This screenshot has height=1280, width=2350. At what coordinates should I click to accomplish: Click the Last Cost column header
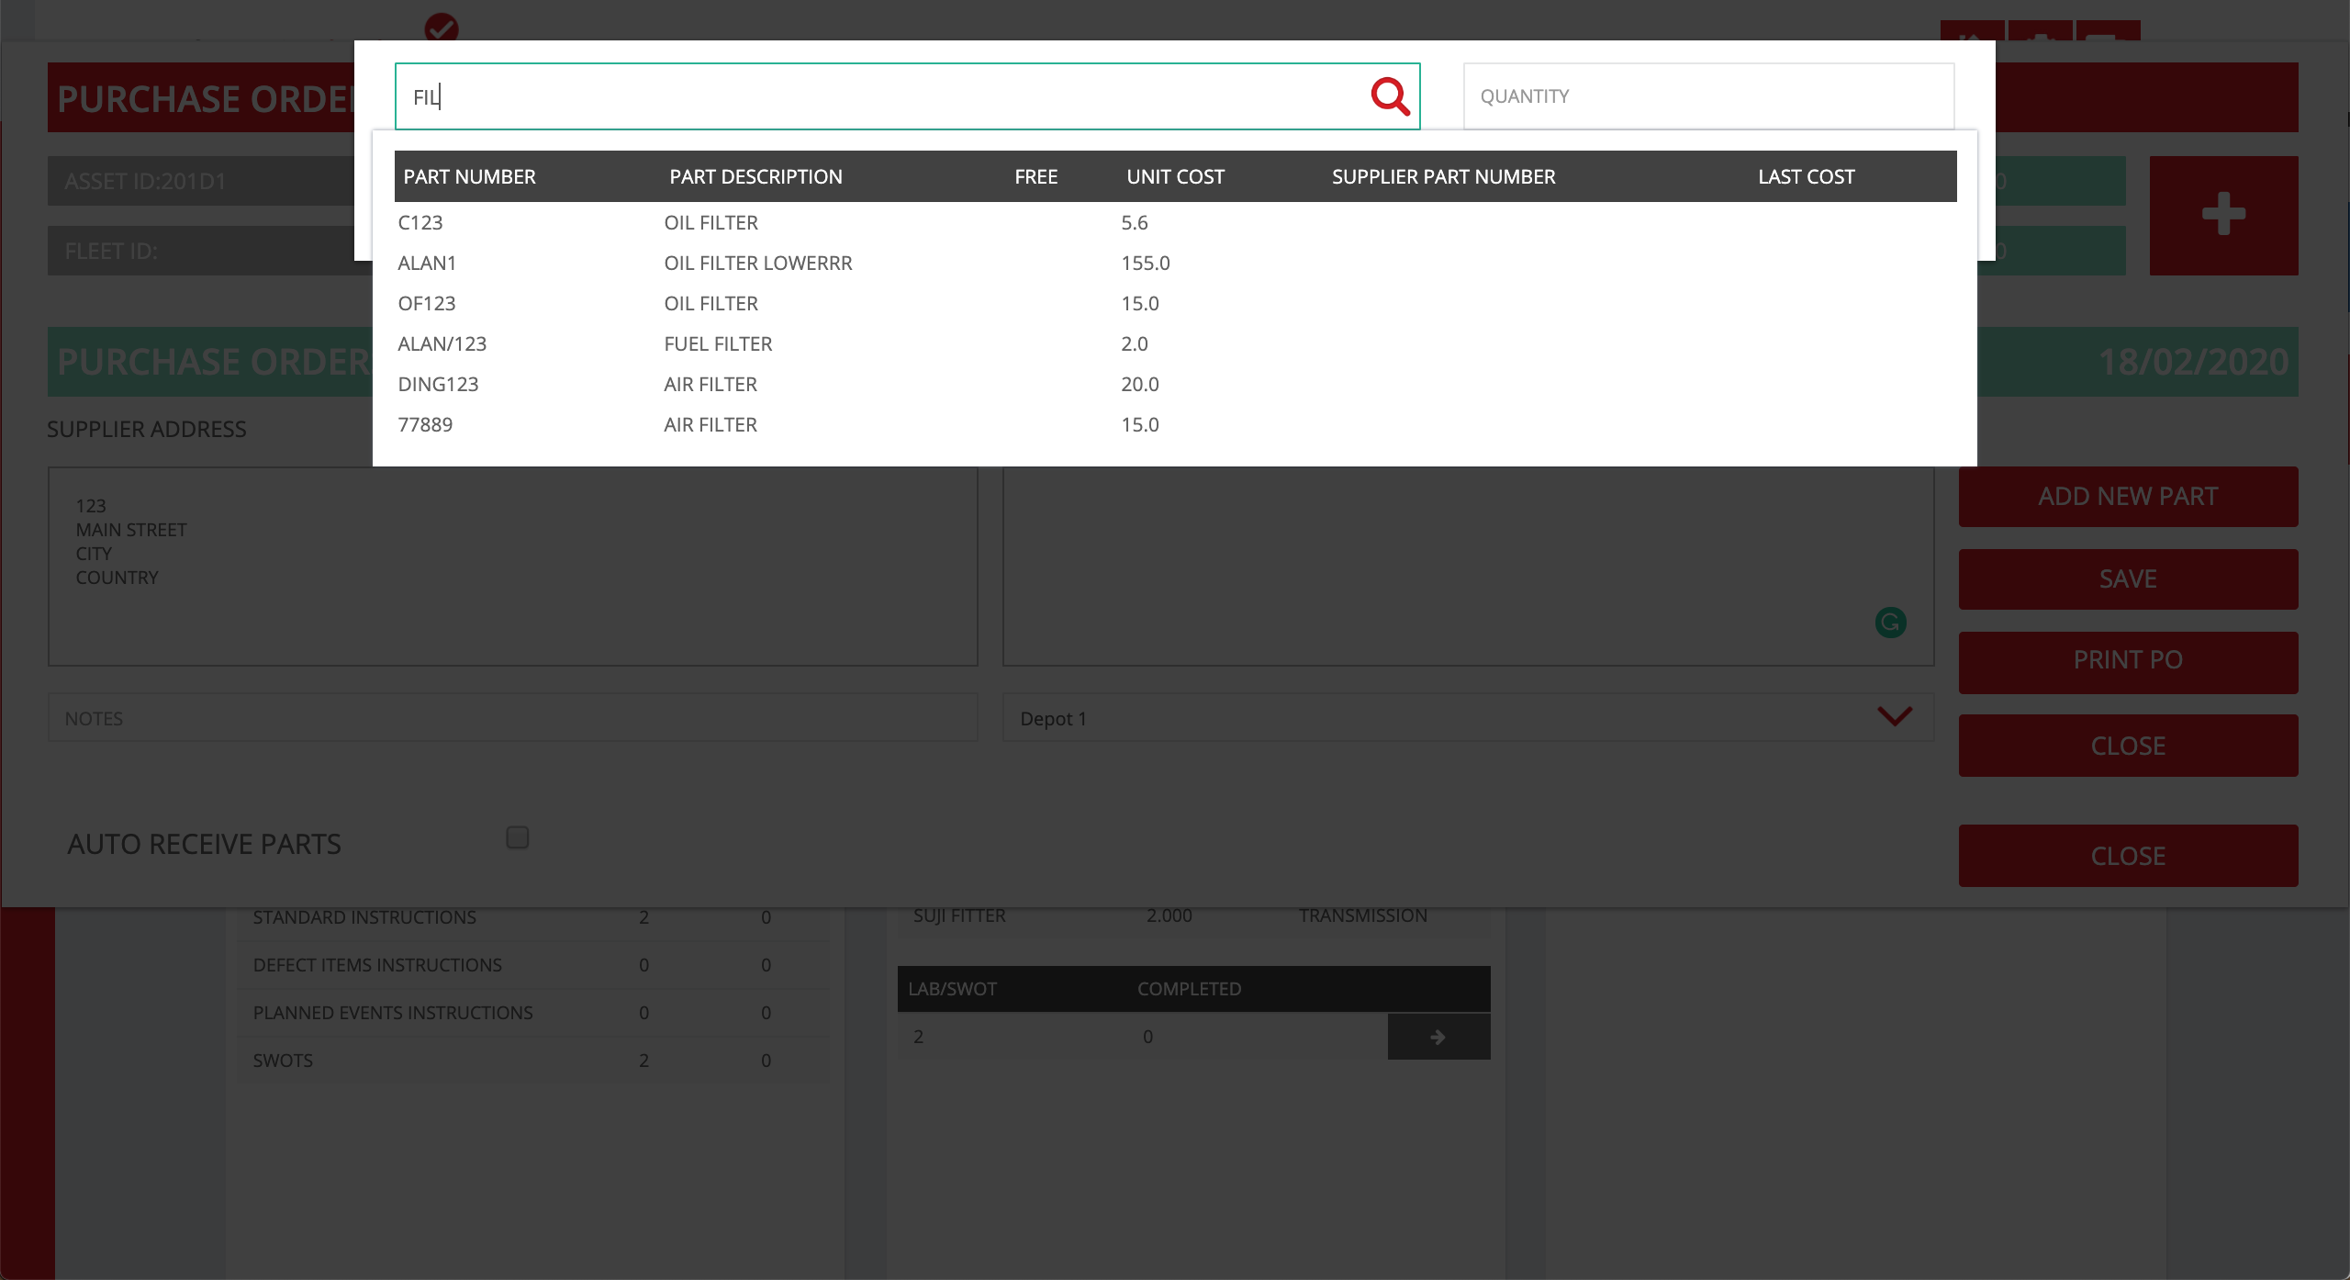(x=1806, y=176)
